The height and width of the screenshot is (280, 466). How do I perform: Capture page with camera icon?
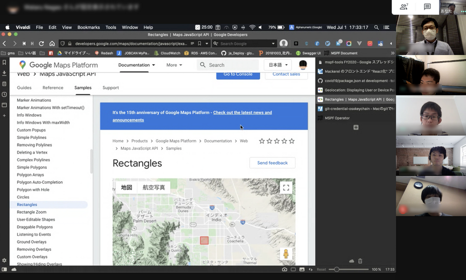[284, 269]
